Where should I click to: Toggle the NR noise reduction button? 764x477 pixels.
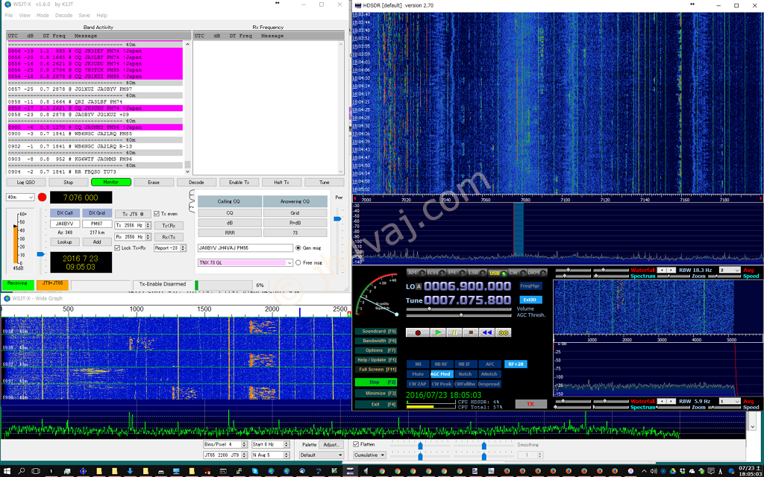[418, 364]
